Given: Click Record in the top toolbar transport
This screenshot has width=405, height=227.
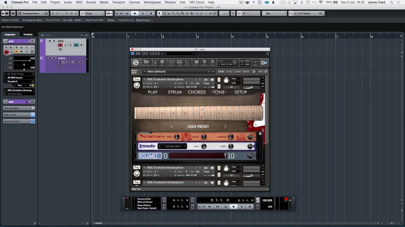Looking at the screenshot, I should (151, 14).
